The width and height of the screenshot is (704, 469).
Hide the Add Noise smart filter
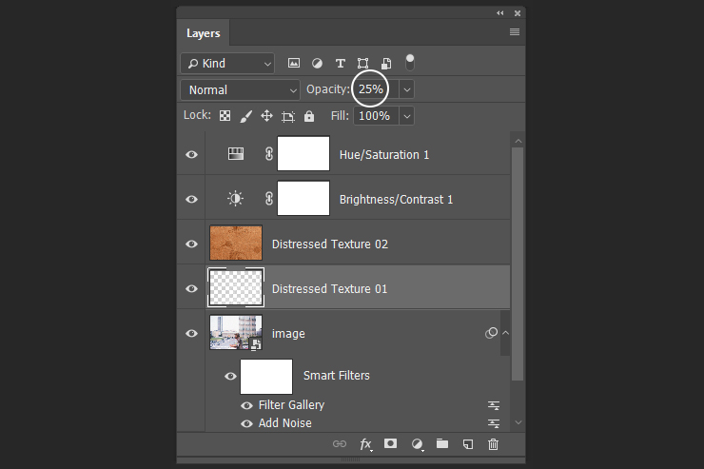[246, 423]
